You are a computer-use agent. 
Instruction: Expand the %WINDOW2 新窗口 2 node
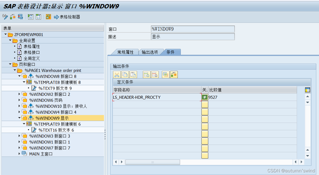[20, 94]
